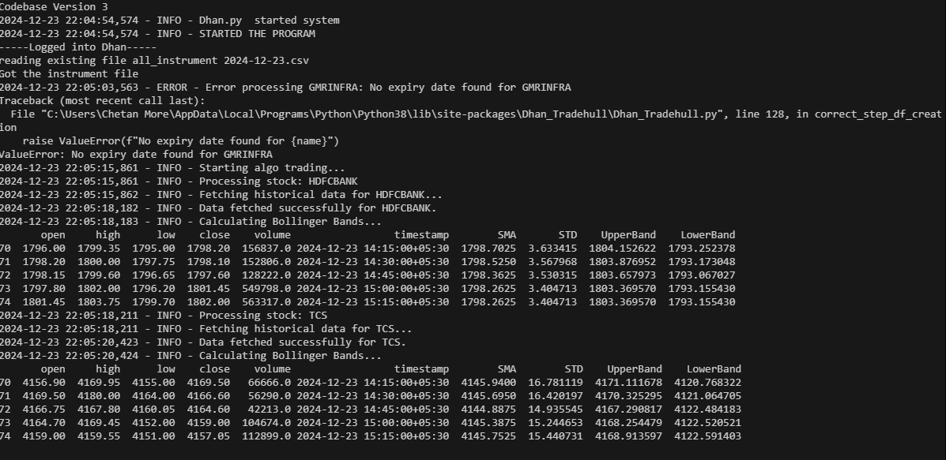Click the raise ValueError code line

[181, 141]
